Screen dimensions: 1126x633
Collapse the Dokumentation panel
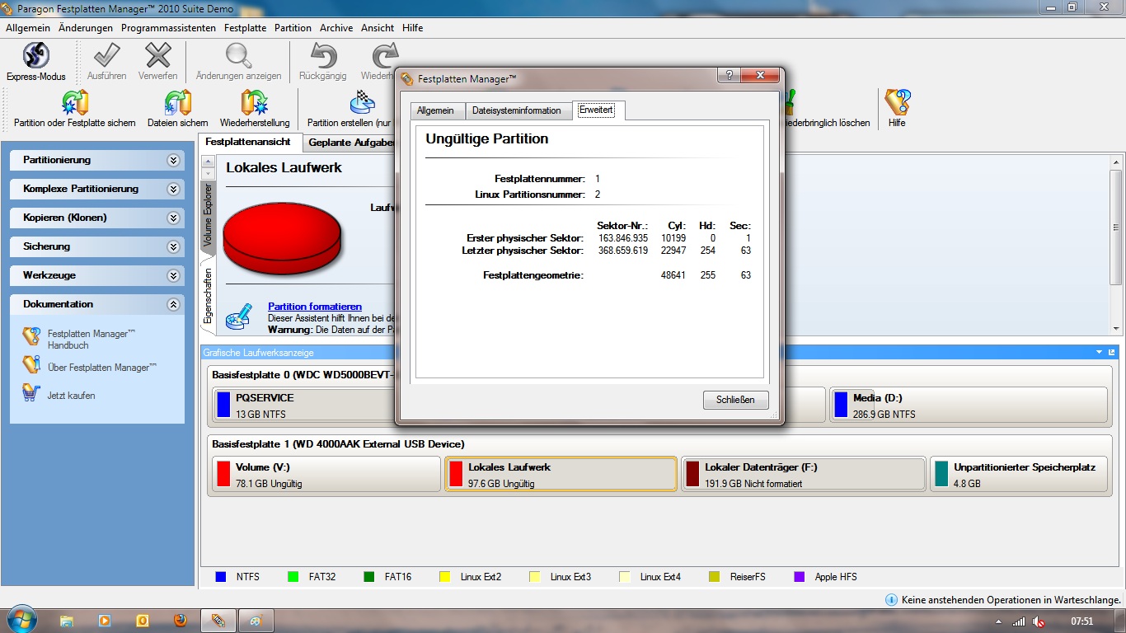click(x=173, y=304)
